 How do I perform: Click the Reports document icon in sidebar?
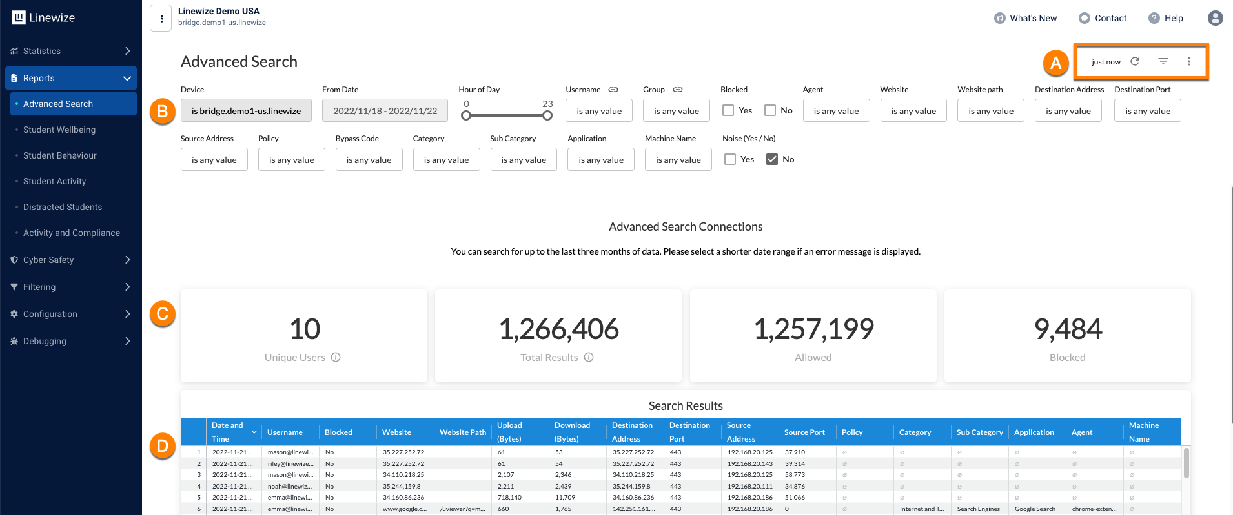[x=14, y=78]
